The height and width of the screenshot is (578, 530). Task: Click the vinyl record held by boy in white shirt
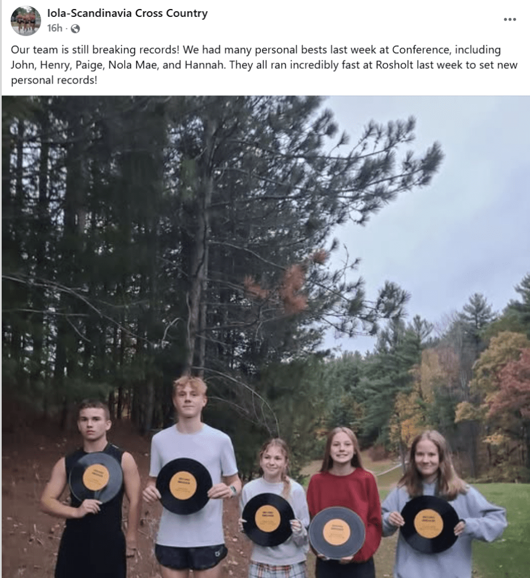pyautogui.click(x=183, y=486)
